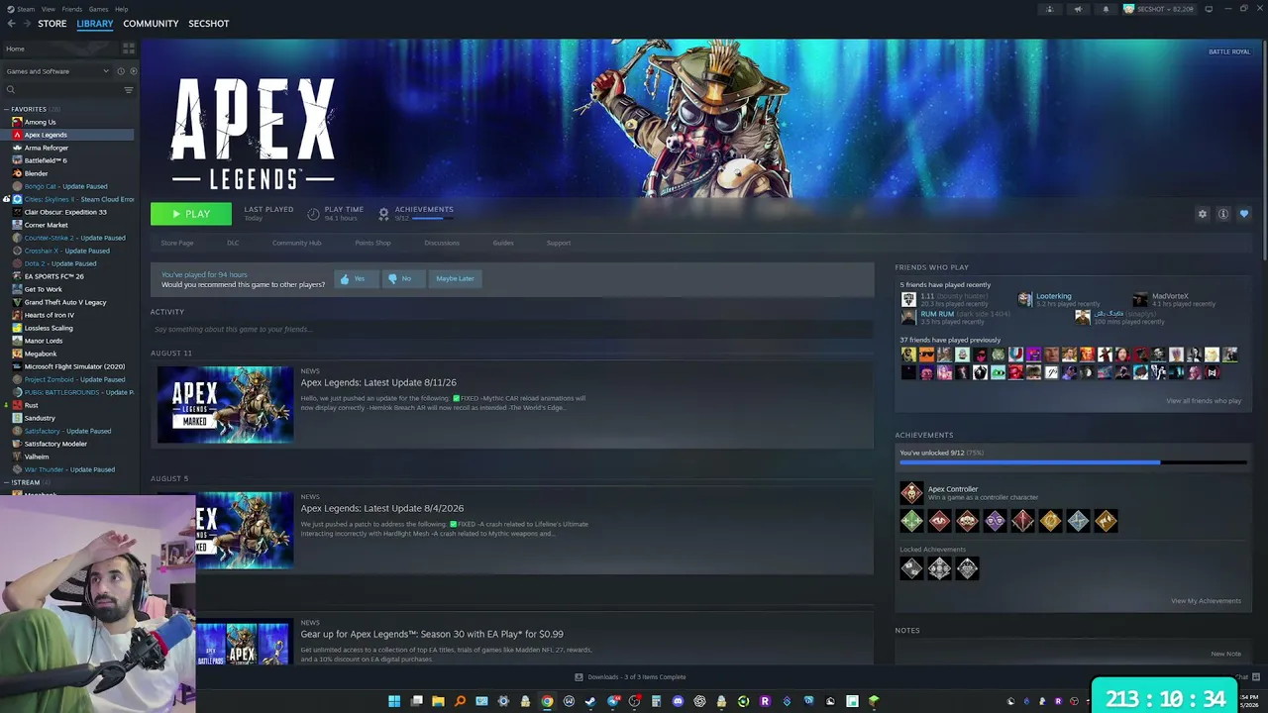Collapse the FAVORITES category
Viewport: 1268px width, 713px height.
coord(7,109)
